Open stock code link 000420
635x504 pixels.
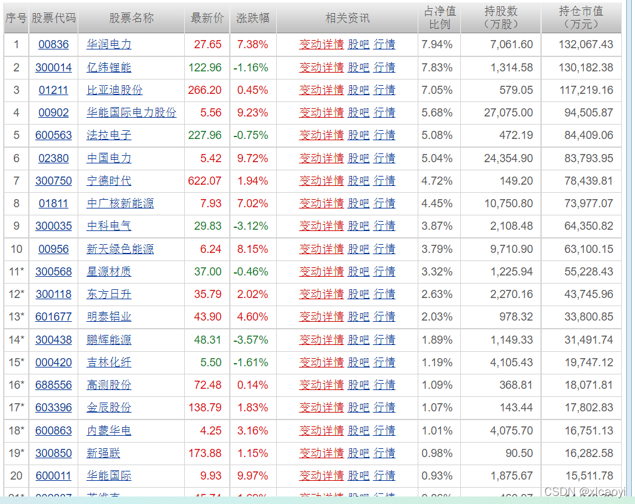pos(53,363)
